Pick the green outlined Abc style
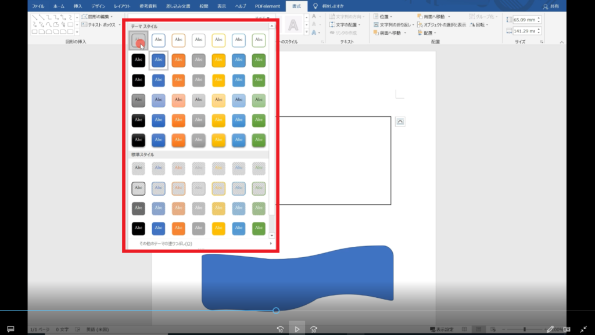 click(259, 40)
